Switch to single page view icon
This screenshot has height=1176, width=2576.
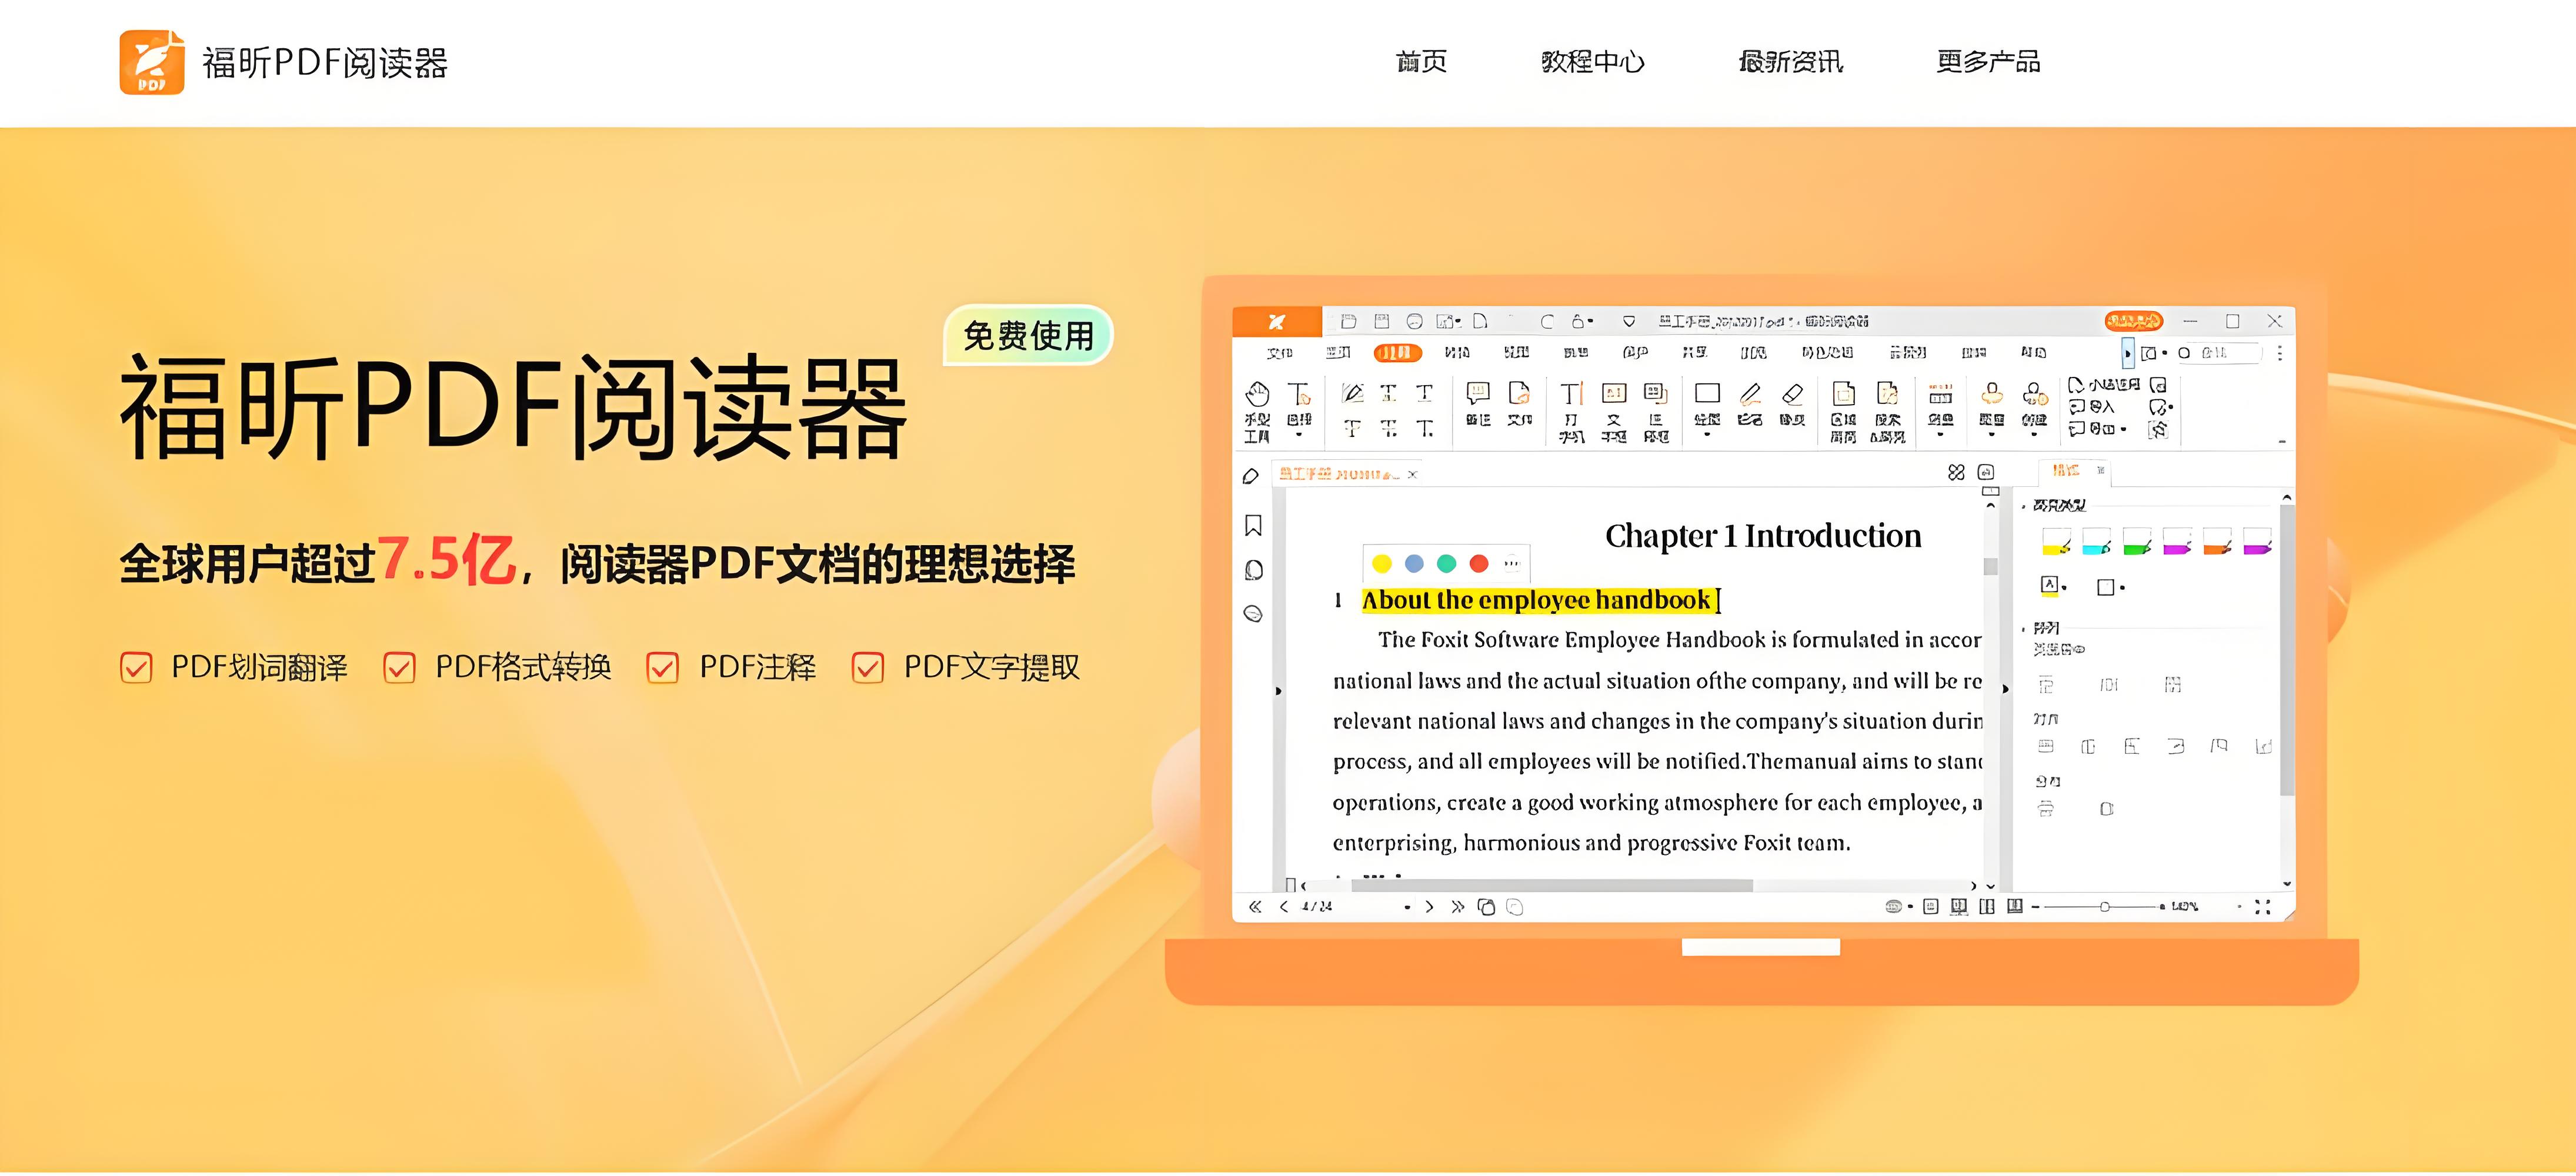tap(1931, 907)
